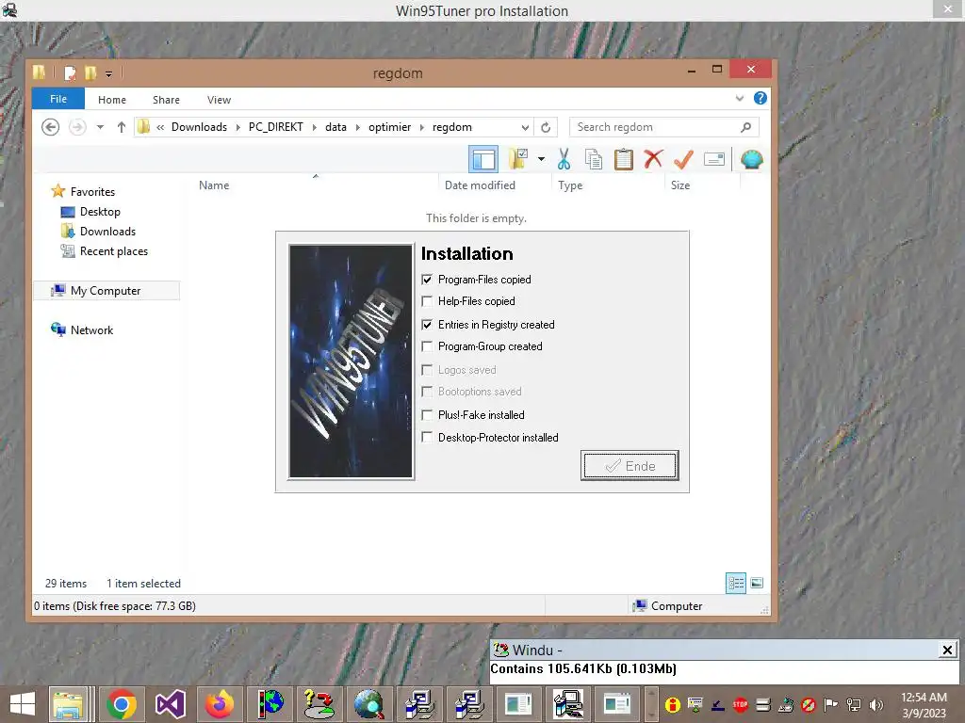Open Google Chrome from the taskbar
The image size is (965, 723).
122,704
